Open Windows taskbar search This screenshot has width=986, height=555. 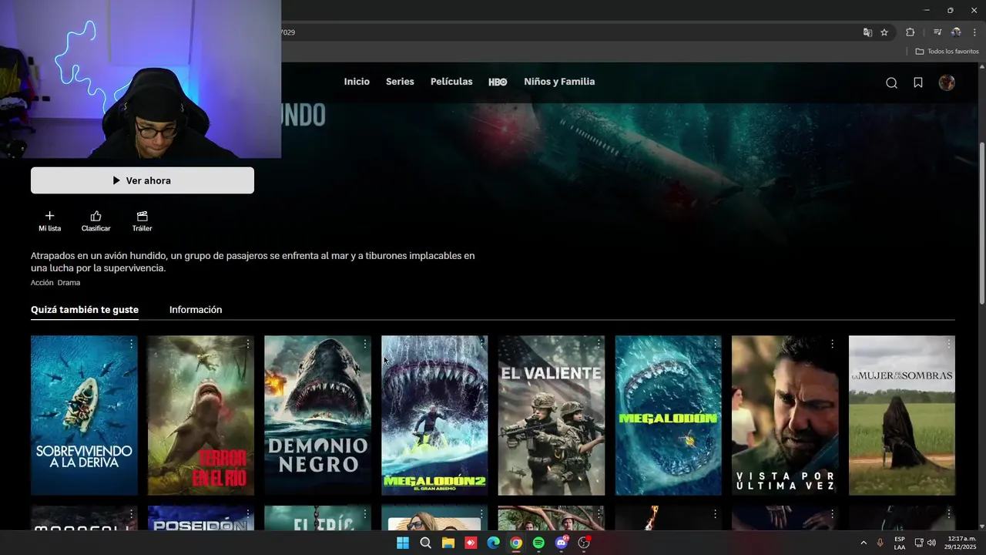point(425,543)
